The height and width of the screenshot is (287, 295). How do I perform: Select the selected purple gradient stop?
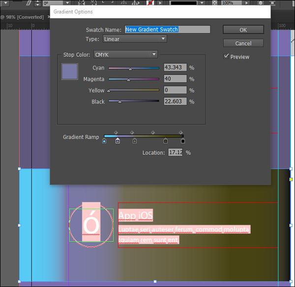[118, 141]
